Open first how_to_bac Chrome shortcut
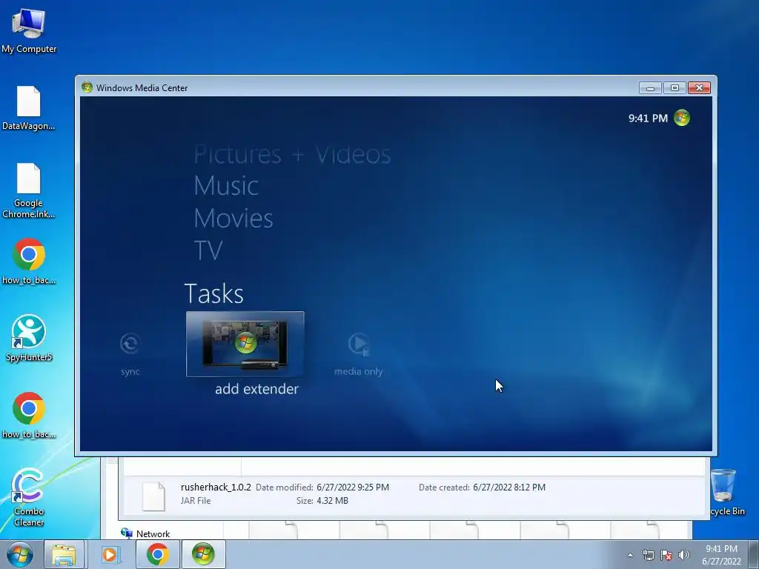 [29, 262]
